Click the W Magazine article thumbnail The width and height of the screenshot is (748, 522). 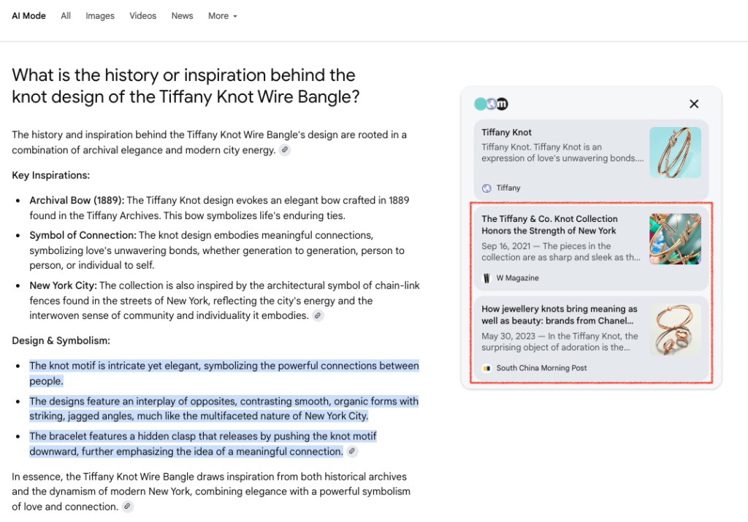pos(675,239)
